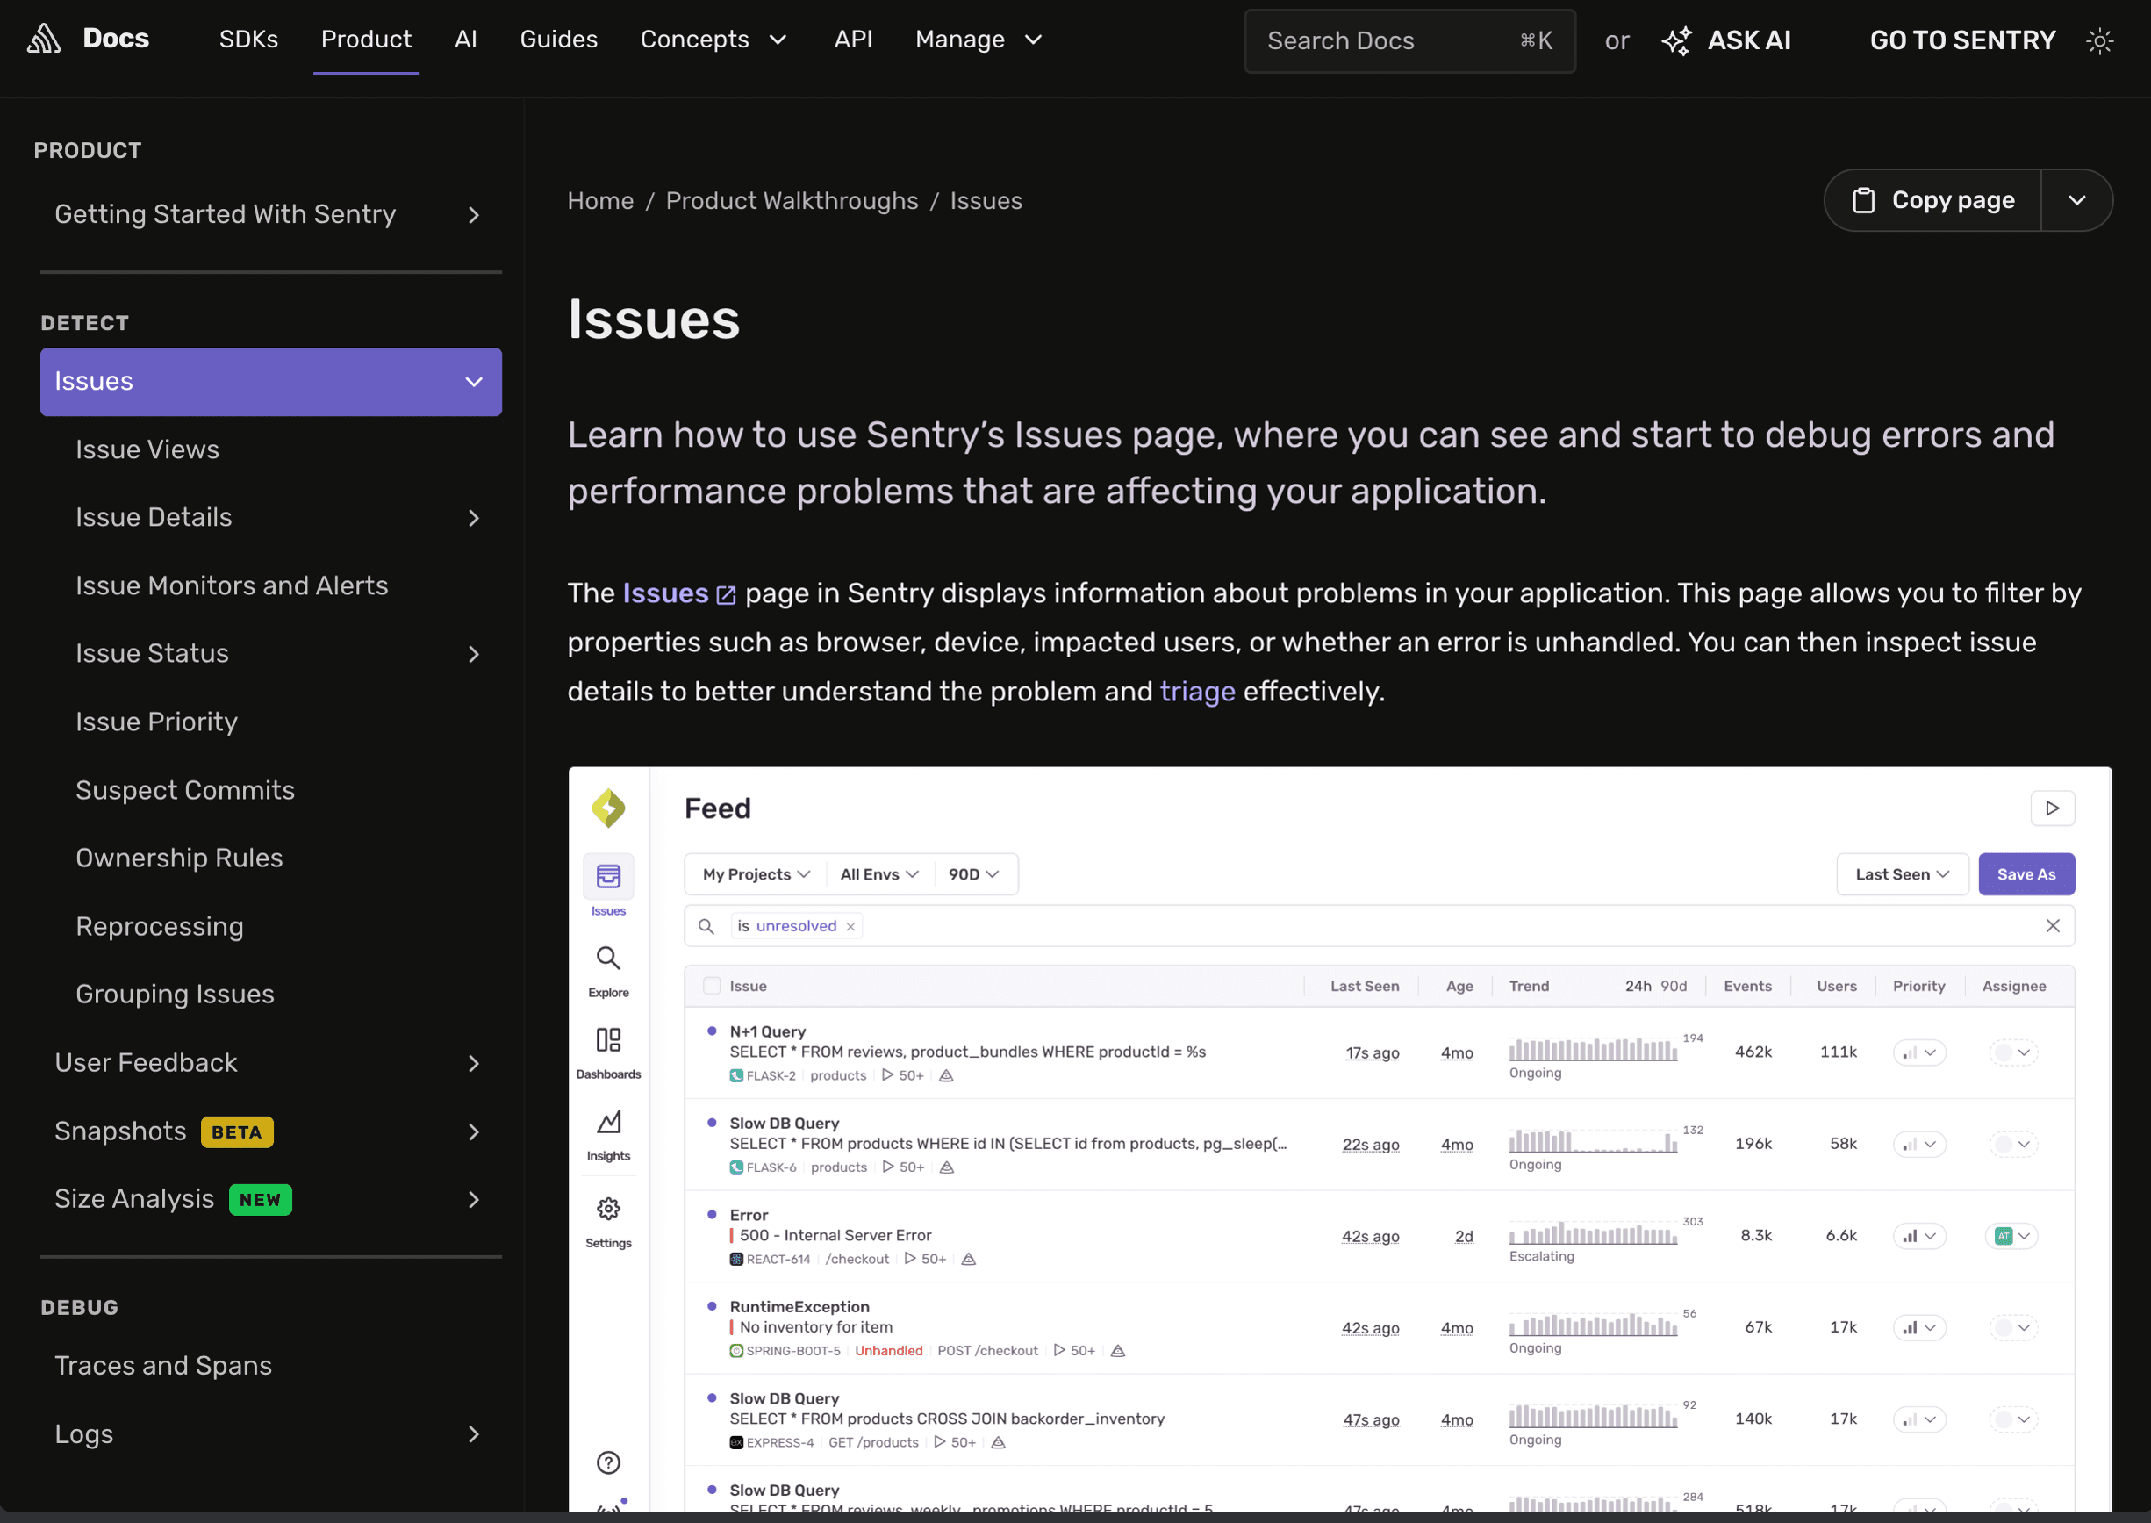Screen dimensions: 2151x1523
Task: Open Suspect Commits page
Action: pyautogui.click(x=184, y=791)
